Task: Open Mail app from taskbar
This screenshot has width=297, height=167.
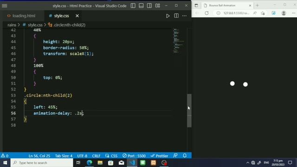Action: pyautogui.click(x=122, y=163)
